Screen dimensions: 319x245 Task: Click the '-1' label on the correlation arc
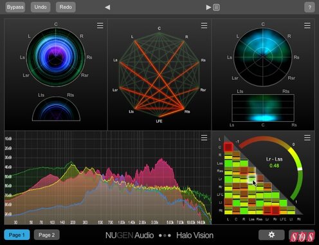click(x=237, y=142)
